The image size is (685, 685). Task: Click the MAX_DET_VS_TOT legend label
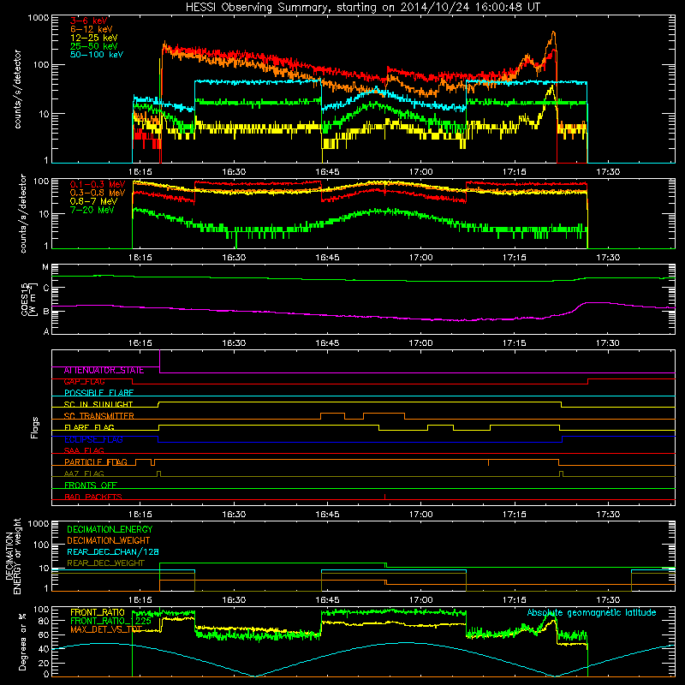tap(106, 630)
